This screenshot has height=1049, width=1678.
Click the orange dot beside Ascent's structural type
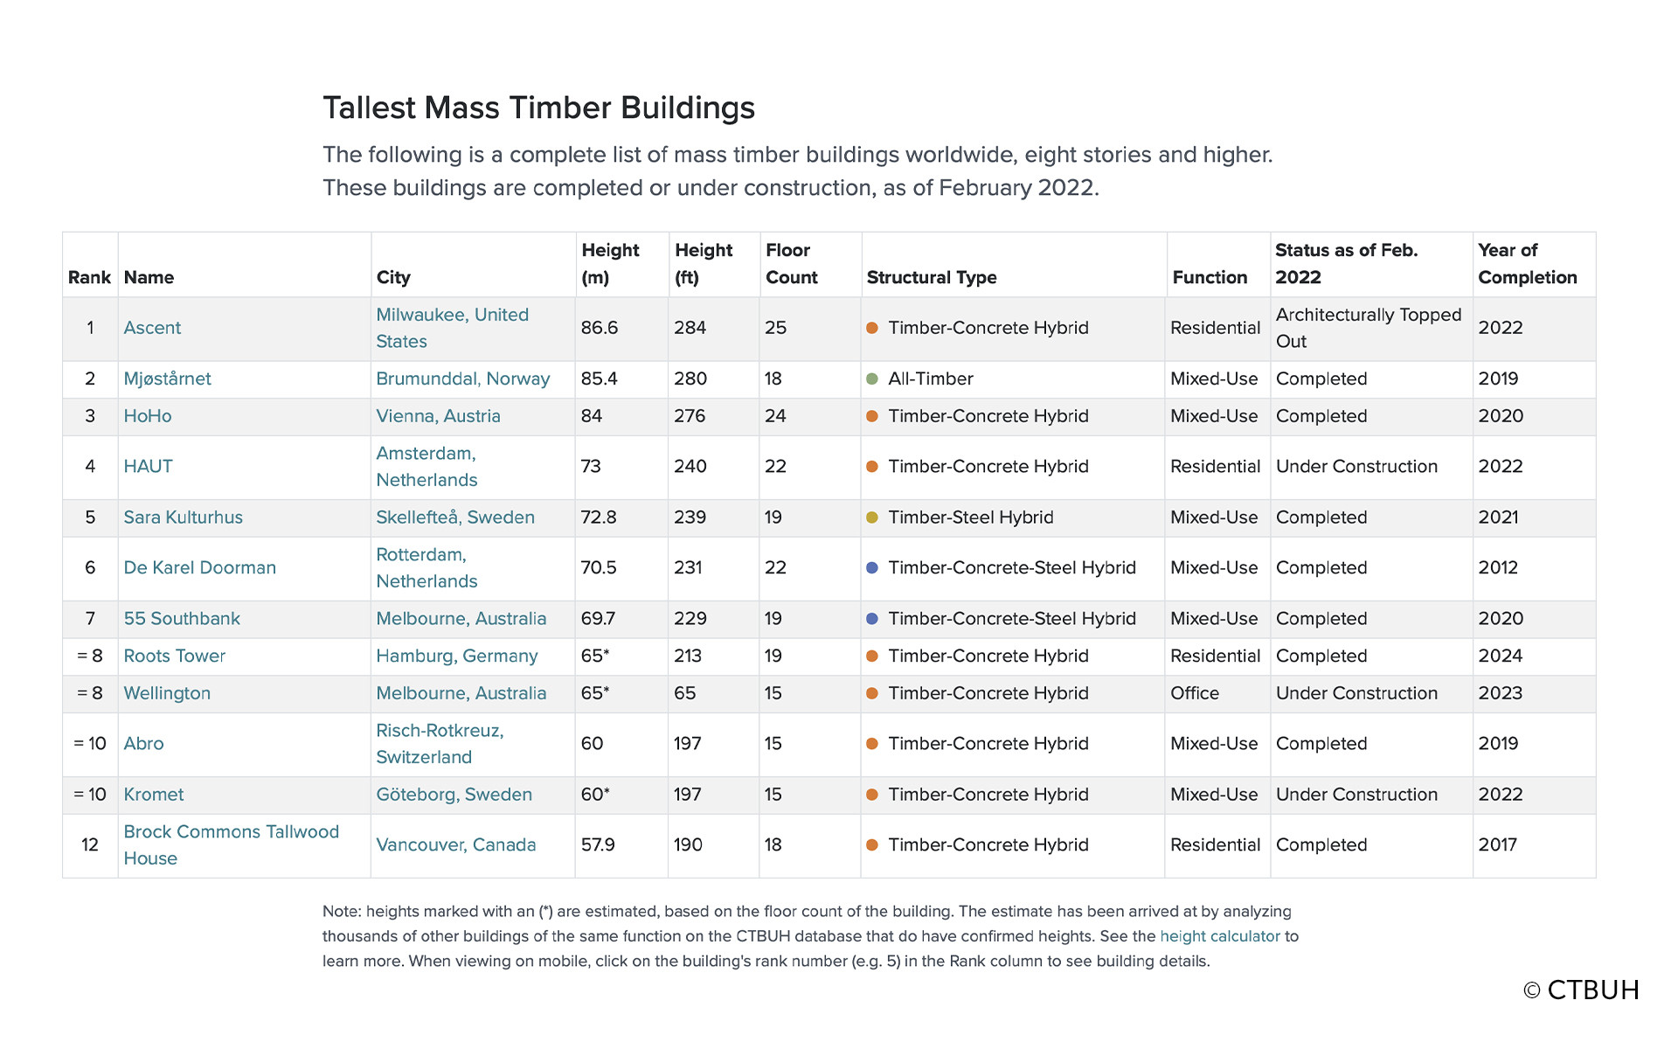pos(871,328)
